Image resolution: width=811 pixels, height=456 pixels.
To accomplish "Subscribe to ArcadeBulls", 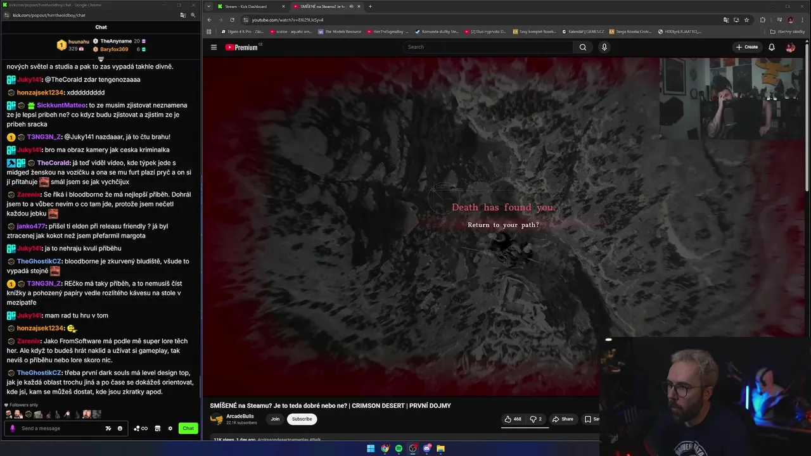I will click(x=302, y=419).
